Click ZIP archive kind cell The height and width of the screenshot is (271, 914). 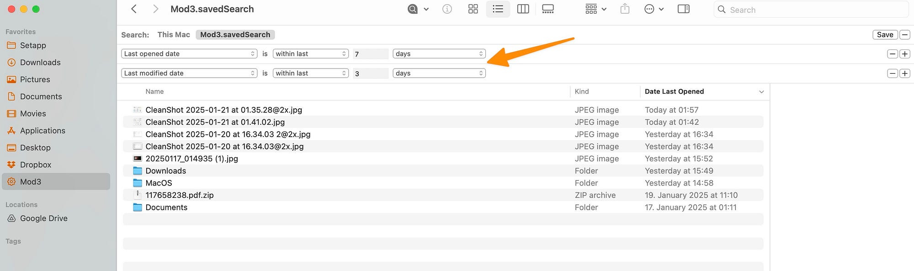pos(595,195)
